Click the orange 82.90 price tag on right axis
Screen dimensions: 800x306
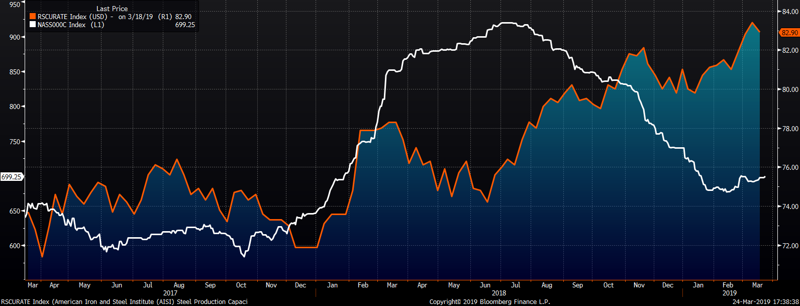coord(789,33)
